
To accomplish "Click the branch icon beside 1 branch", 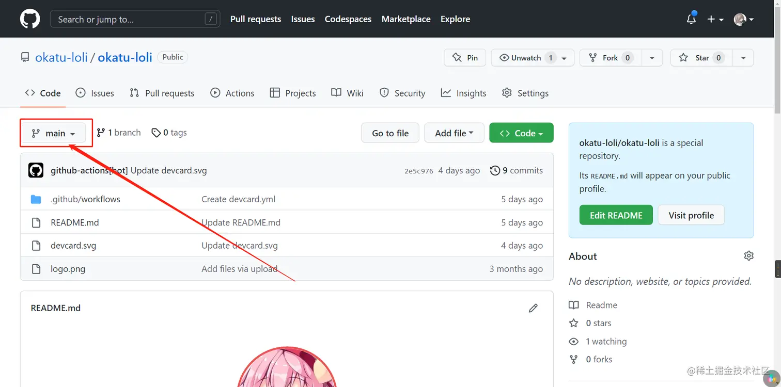I will (101, 133).
